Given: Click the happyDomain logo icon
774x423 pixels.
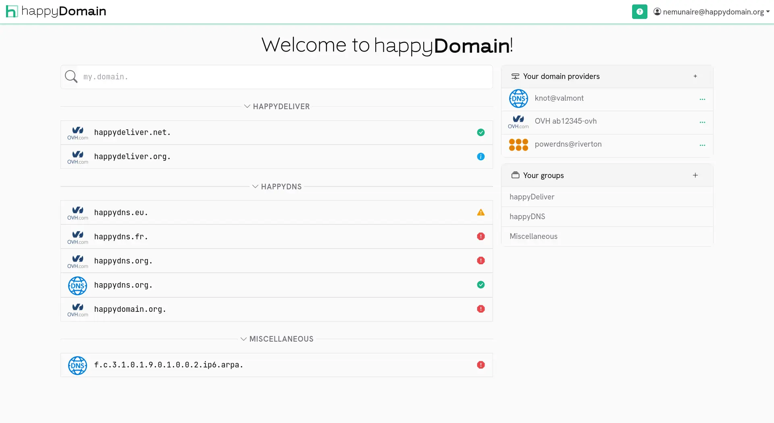Looking at the screenshot, I should pos(12,11).
